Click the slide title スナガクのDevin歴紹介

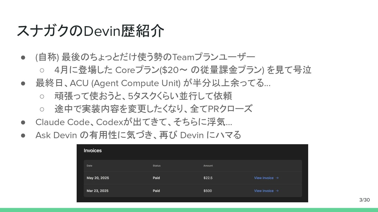point(90,31)
